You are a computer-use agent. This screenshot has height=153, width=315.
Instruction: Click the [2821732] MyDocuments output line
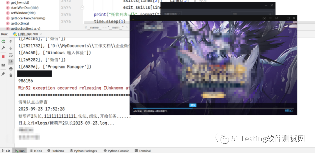[74, 46]
